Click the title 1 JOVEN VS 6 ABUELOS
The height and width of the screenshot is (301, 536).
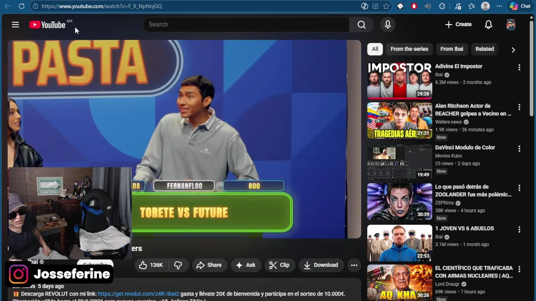click(464, 229)
